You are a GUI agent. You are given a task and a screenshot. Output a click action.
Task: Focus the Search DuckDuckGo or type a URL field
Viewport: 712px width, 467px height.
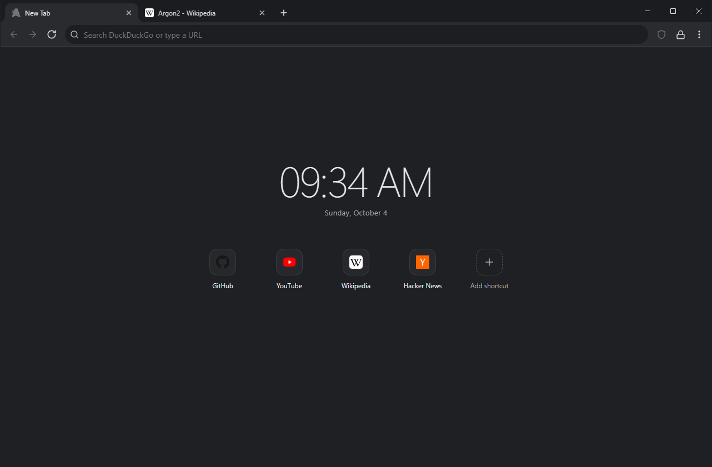[357, 34]
